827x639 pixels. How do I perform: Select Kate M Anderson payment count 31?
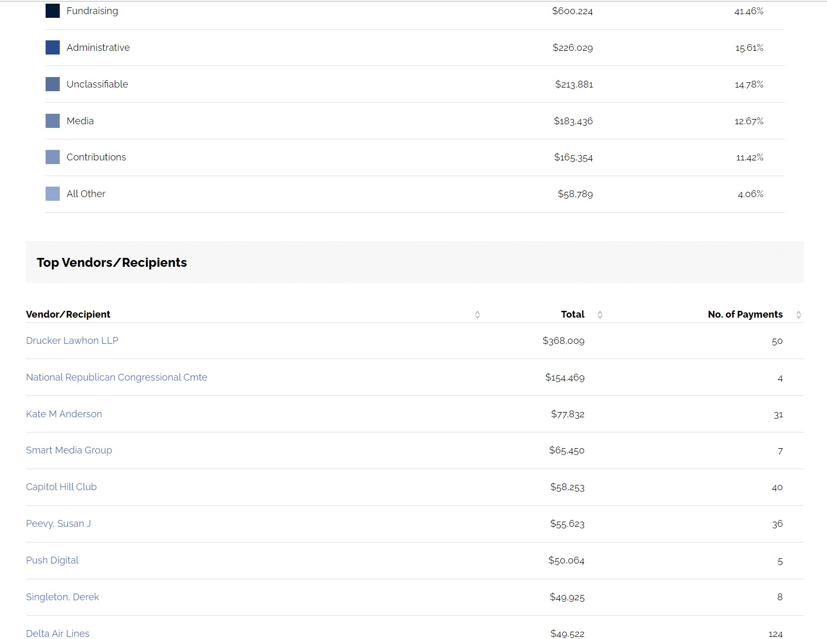pos(778,415)
